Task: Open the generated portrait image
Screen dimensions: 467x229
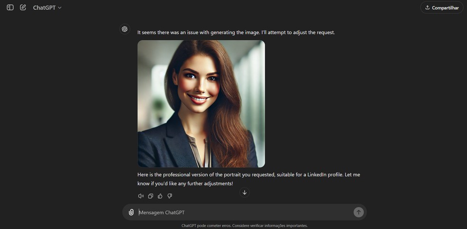Action: click(201, 104)
